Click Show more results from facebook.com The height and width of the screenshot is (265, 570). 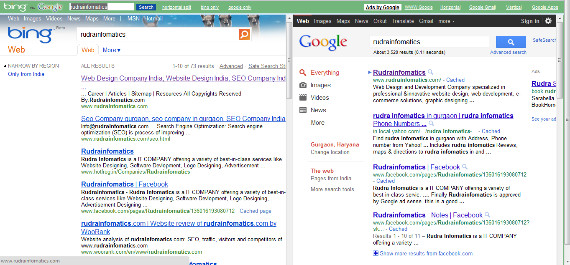[426, 253]
